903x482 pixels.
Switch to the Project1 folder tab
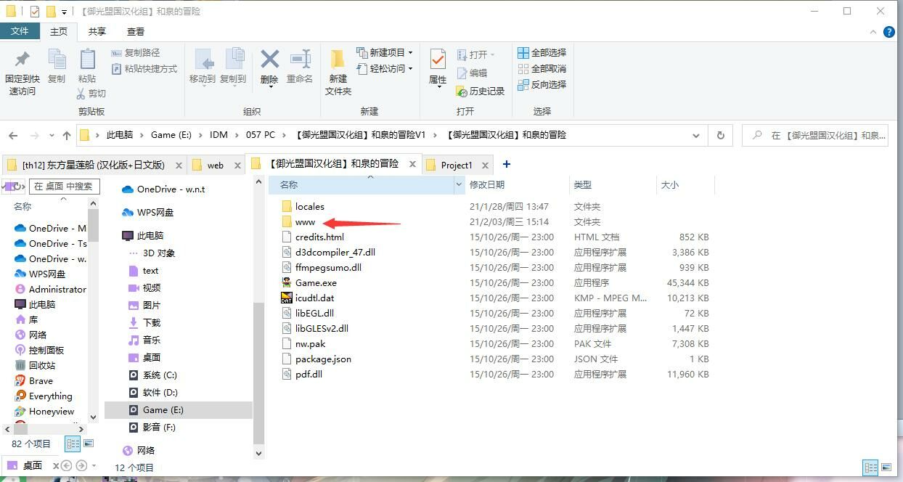(x=456, y=165)
